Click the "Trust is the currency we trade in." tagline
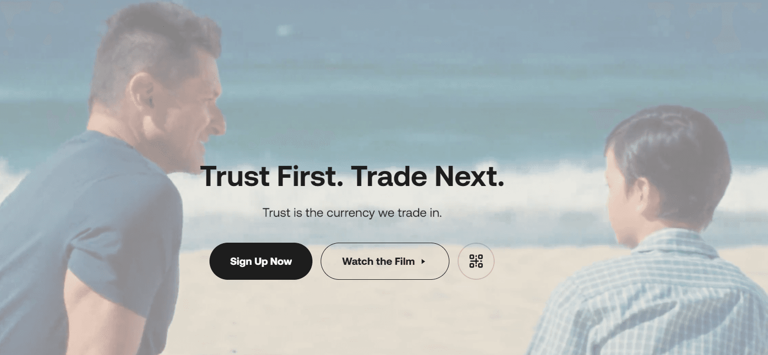This screenshot has height=355, width=768. (x=352, y=212)
